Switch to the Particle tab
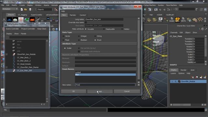The width and height of the screenshot is (208, 117). click(x=72, y=15)
